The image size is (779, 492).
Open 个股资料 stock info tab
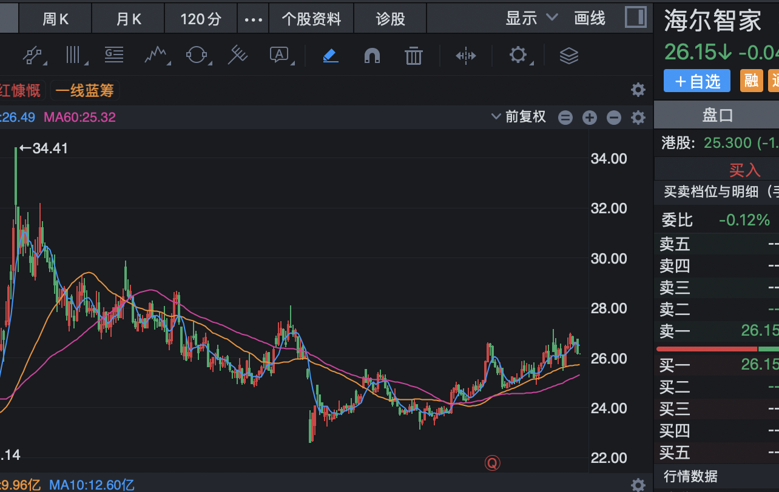[311, 19]
